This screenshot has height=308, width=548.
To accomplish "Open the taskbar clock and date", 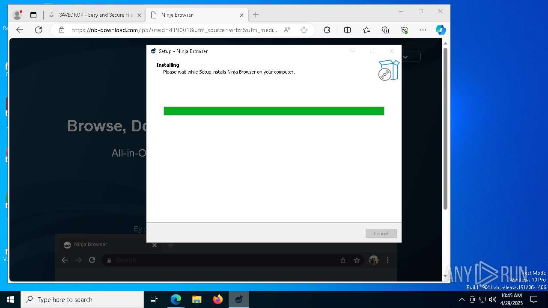I will point(512,299).
